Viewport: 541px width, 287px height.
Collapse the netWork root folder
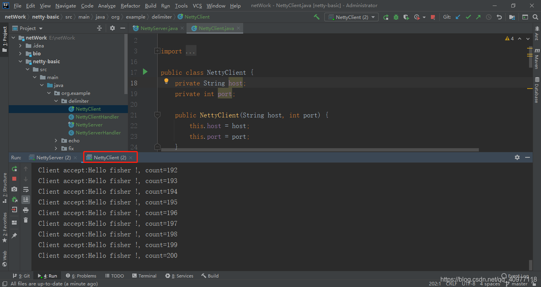(x=14, y=38)
